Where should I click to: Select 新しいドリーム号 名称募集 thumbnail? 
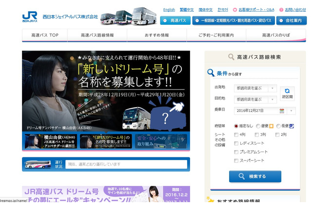pyautogui.click(x=106, y=141)
